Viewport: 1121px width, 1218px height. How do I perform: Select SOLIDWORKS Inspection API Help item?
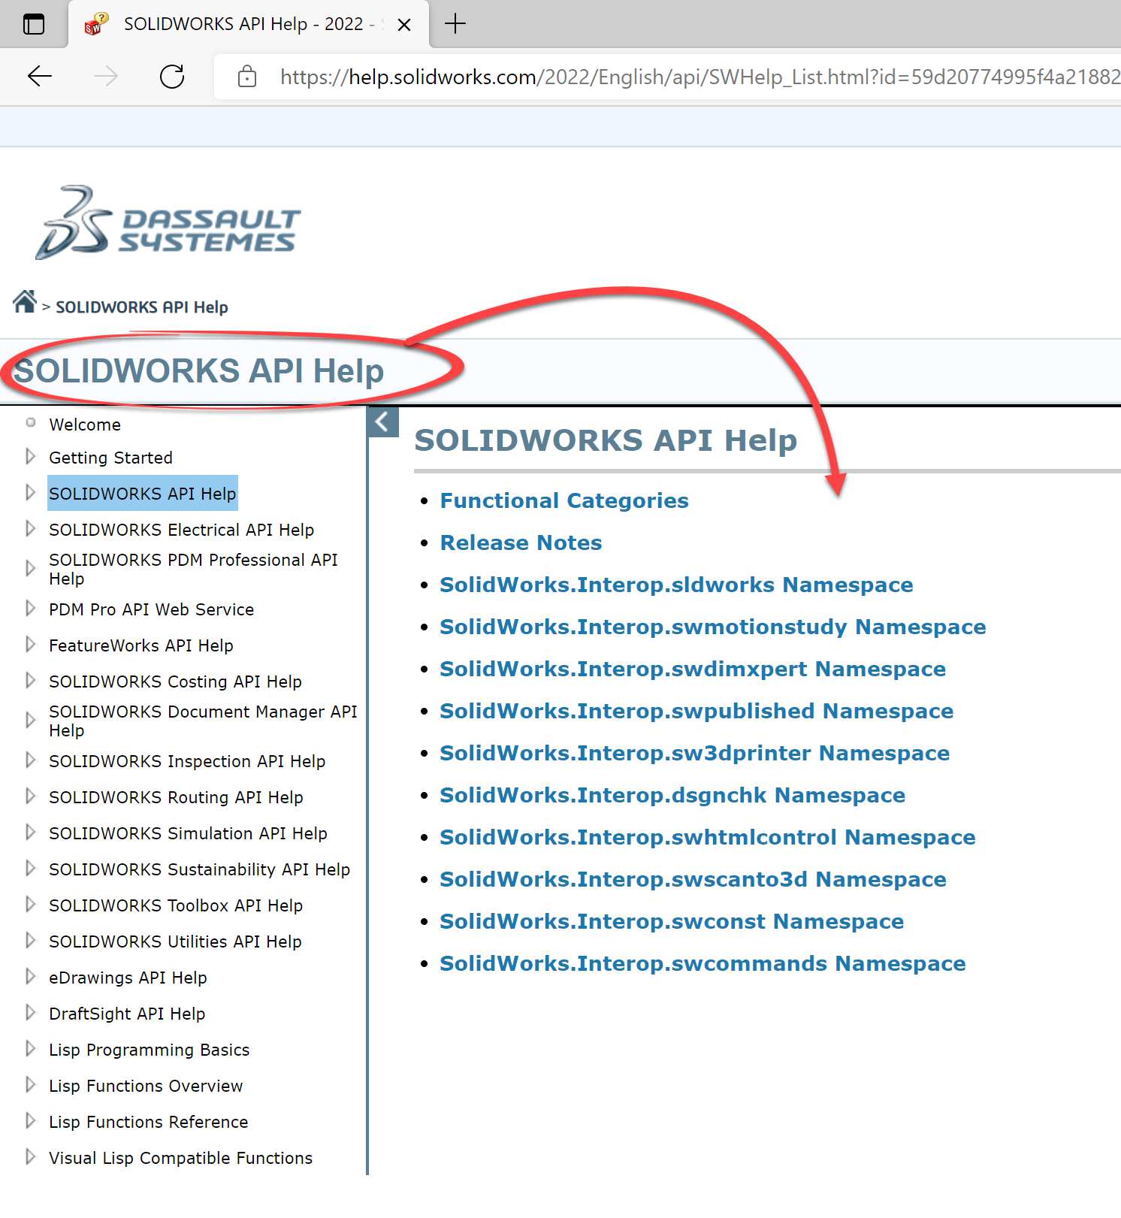187,761
